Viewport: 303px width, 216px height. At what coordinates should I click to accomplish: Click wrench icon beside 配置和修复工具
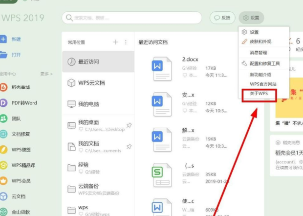pos(244,63)
